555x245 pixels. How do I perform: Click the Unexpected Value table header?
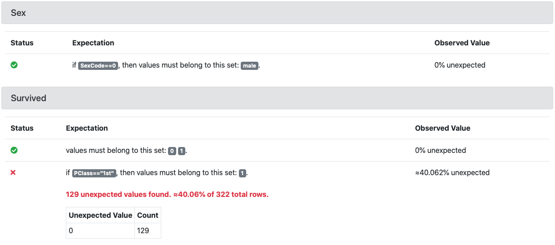click(100, 215)
